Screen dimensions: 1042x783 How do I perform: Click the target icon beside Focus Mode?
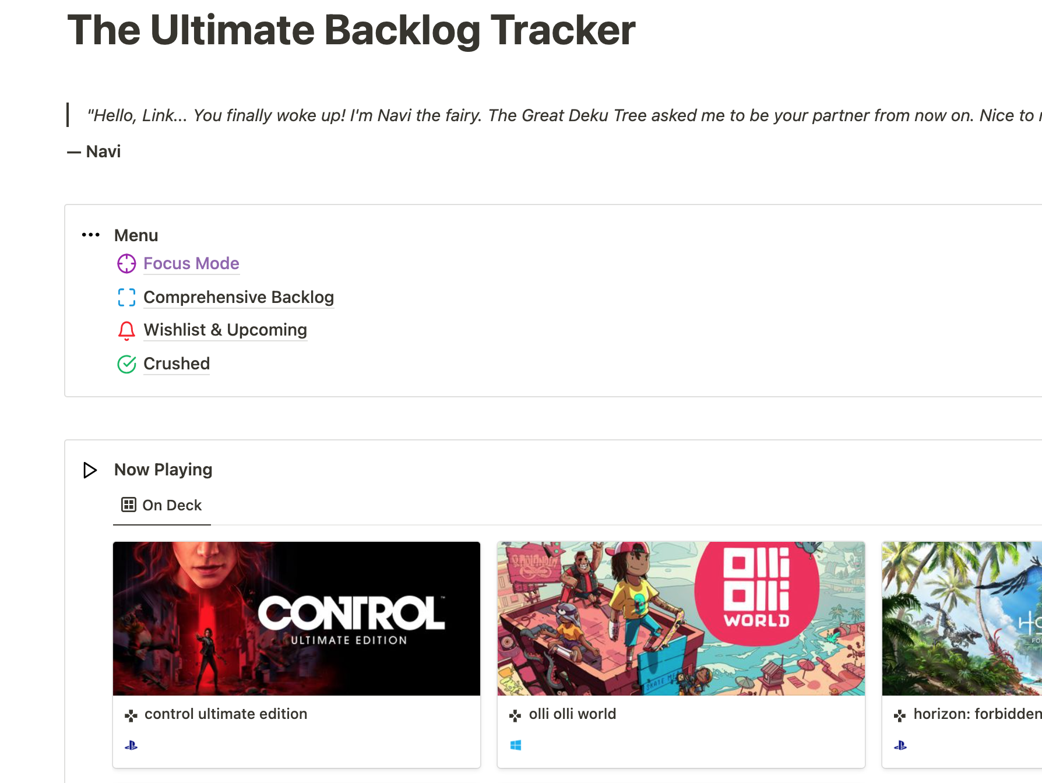click(x=126, y=264)
